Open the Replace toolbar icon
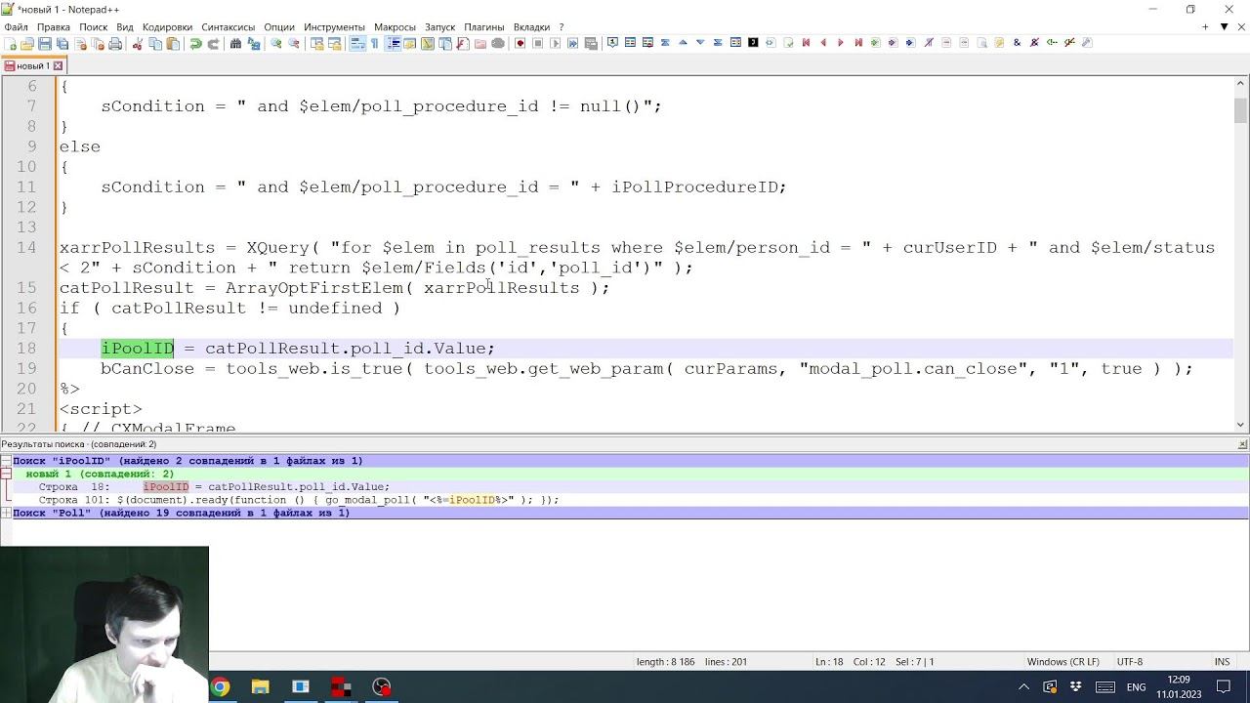The image size is (1250, 703). point(254,43)
